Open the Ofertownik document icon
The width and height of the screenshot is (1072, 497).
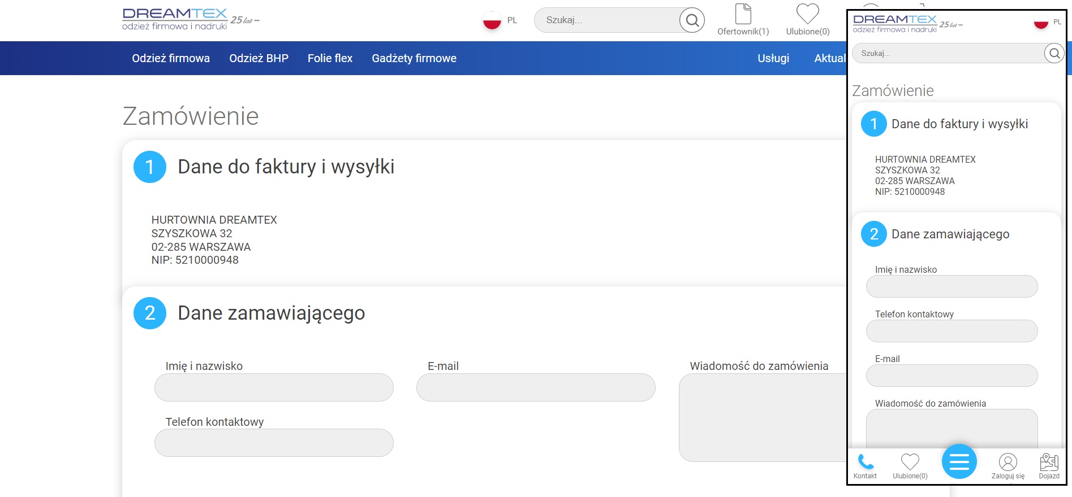click(x=743, y=14)
